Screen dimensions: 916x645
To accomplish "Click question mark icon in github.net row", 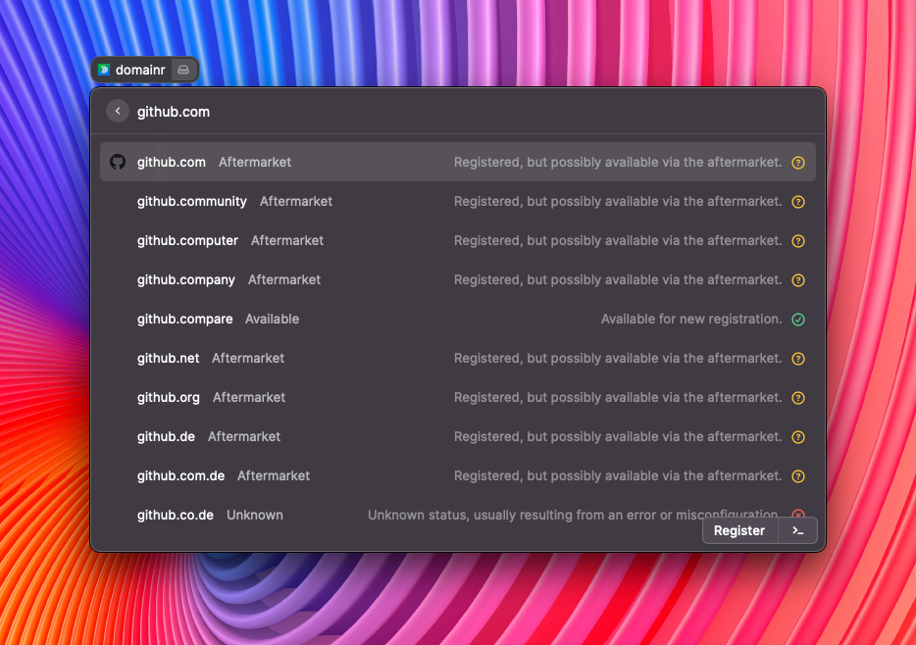I will pos(798,359).
